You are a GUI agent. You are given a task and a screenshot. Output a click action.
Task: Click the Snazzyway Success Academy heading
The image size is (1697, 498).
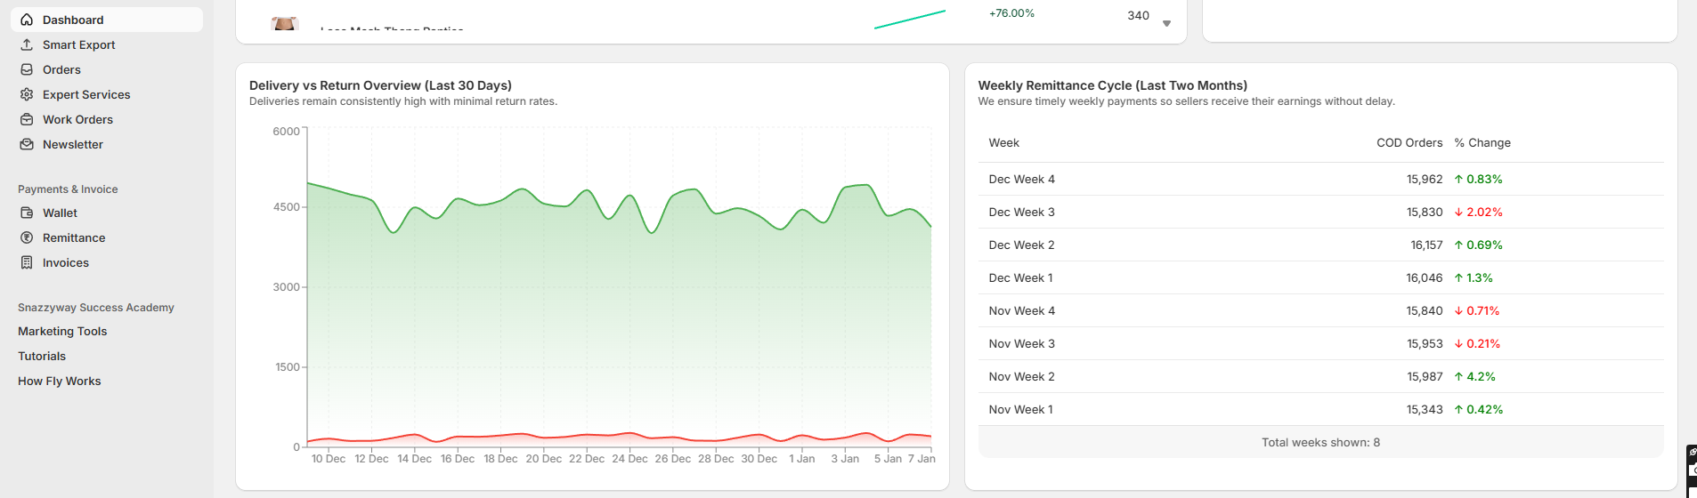click(x=96, y=308)
